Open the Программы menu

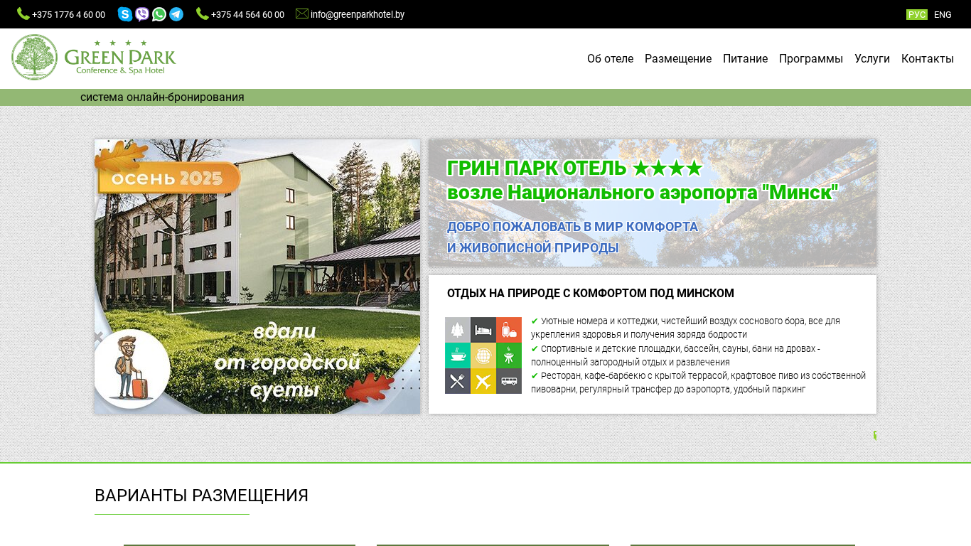coord(811,59)
